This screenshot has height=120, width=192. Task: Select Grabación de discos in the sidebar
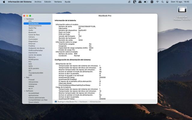pos(37,48)
